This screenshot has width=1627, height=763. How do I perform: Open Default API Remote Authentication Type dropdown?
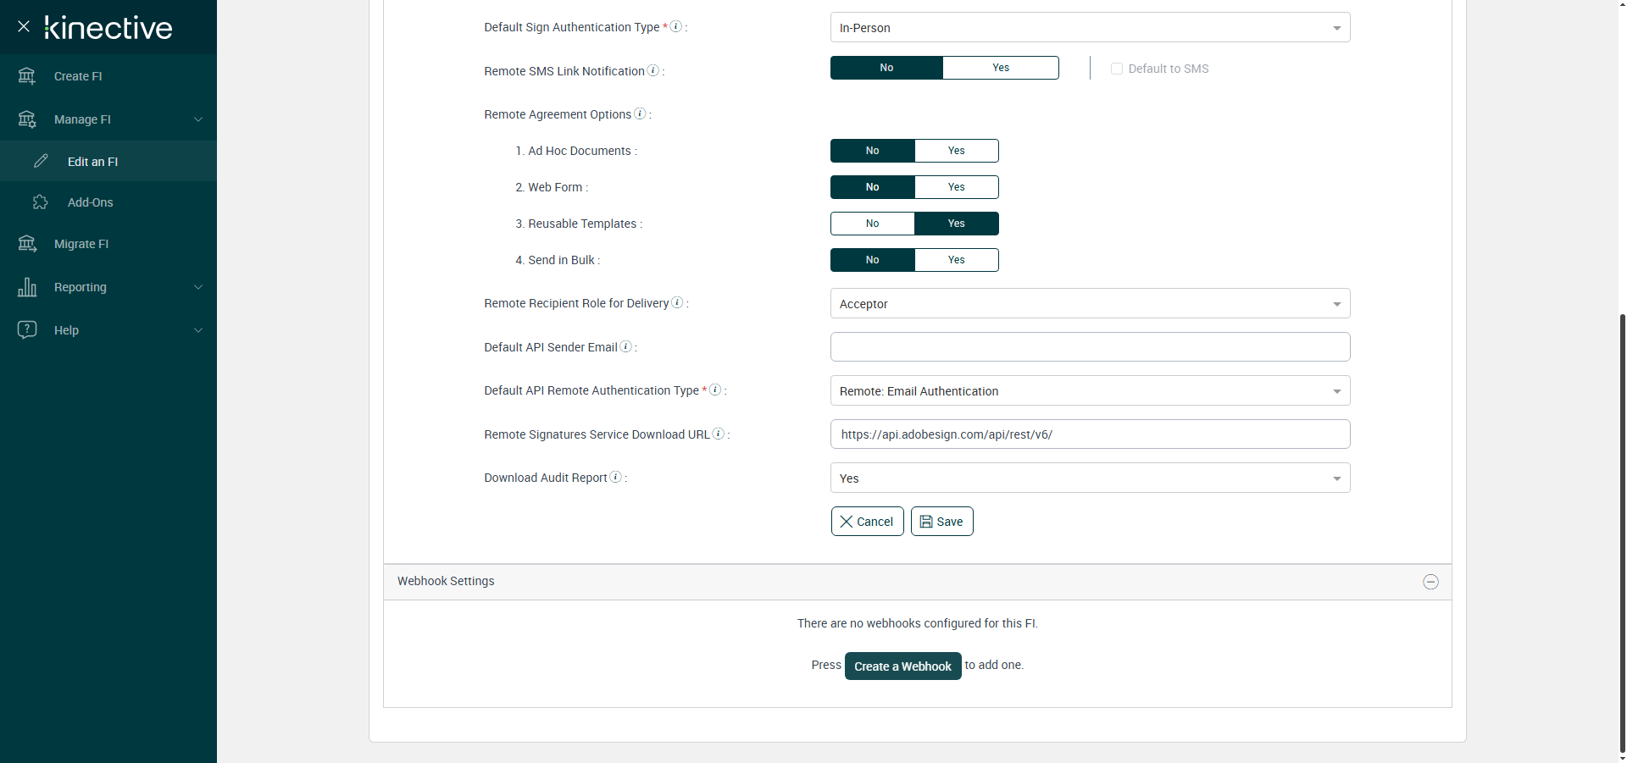1090,391
